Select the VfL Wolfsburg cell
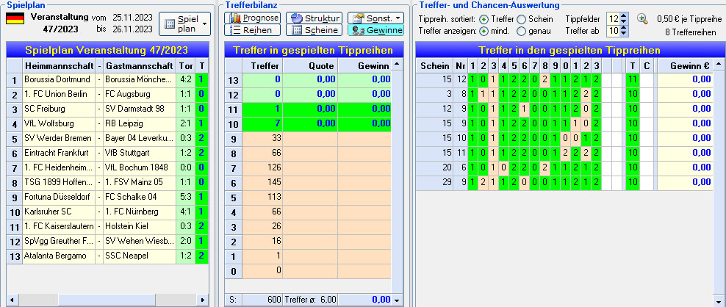 [x=60, y=123]
